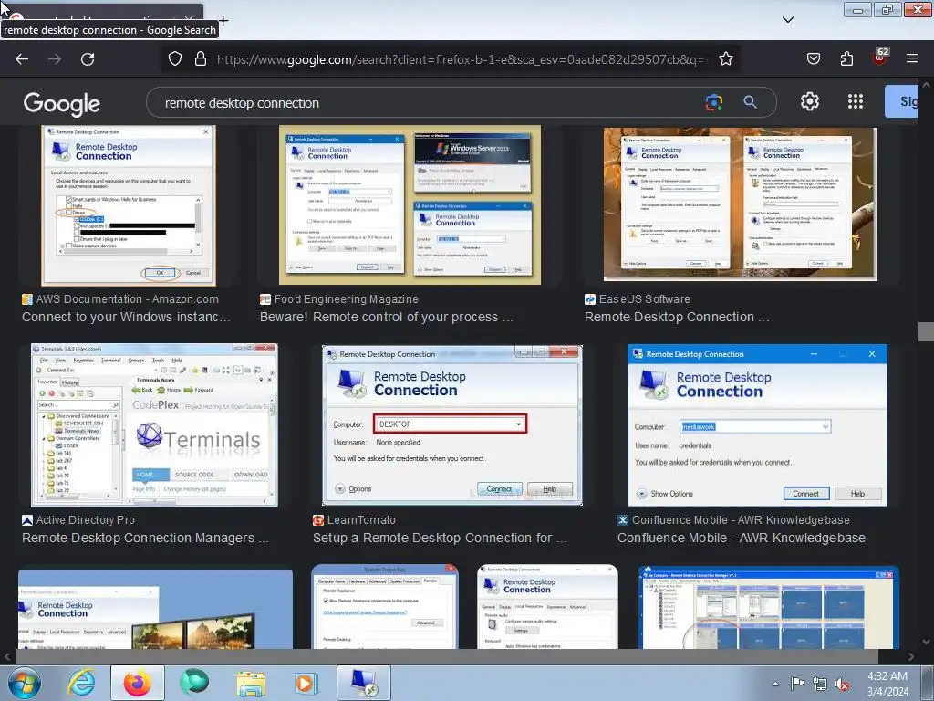Open Windows Explorer folder in taskbar
This screenshot has width=934, height=701.
(251, 683)
